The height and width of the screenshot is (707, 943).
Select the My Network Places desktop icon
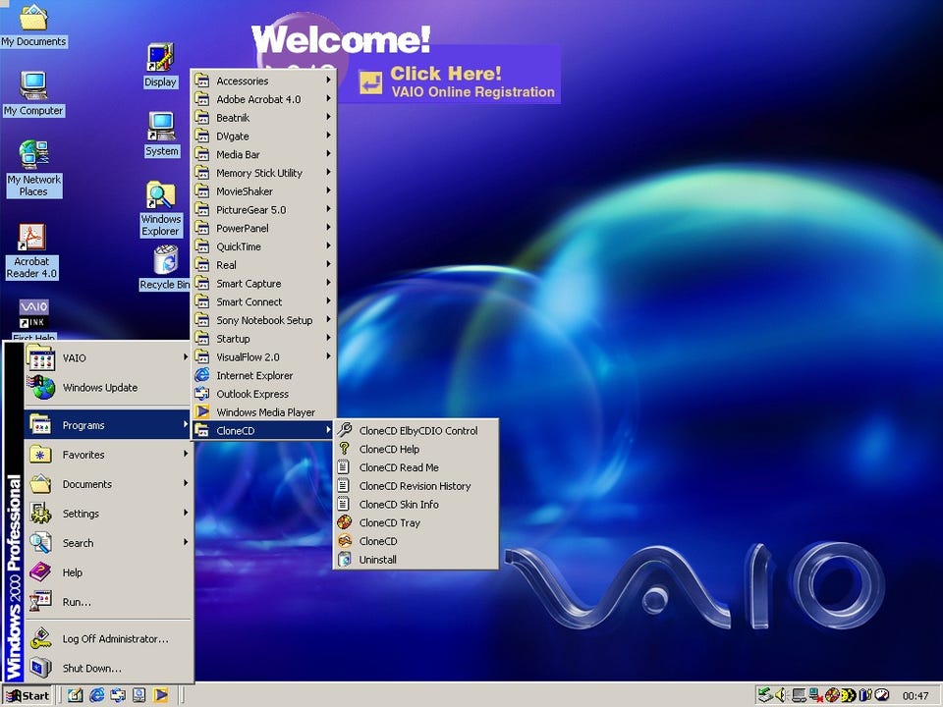33,168
